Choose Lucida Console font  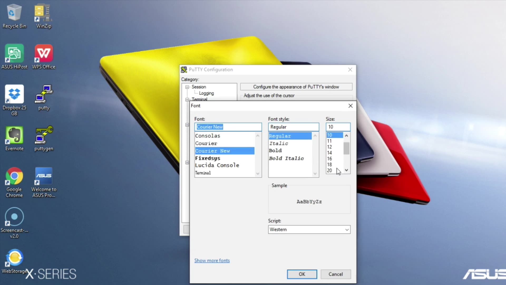(217, 165)
